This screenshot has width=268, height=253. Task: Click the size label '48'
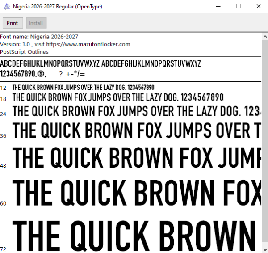[3, 165]
